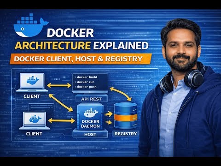Click the 'HOST' label
The width and height of the screenshot is (221, 166).
(x=90, y=135)
